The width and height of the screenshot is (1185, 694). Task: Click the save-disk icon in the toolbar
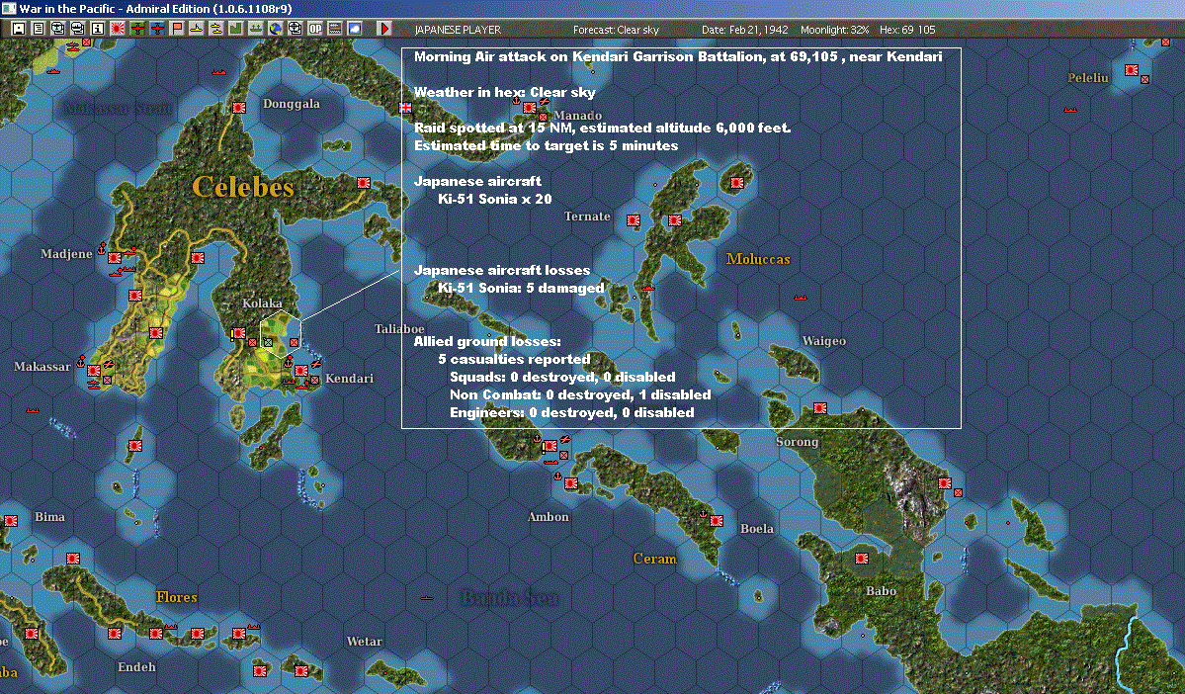(x=19, y=29)
